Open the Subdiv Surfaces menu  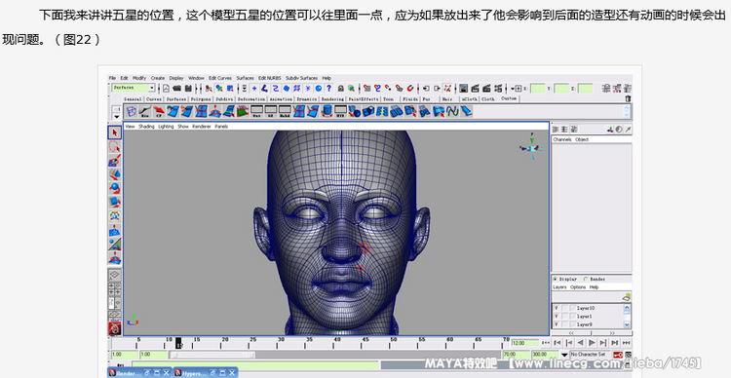[301, 78]
